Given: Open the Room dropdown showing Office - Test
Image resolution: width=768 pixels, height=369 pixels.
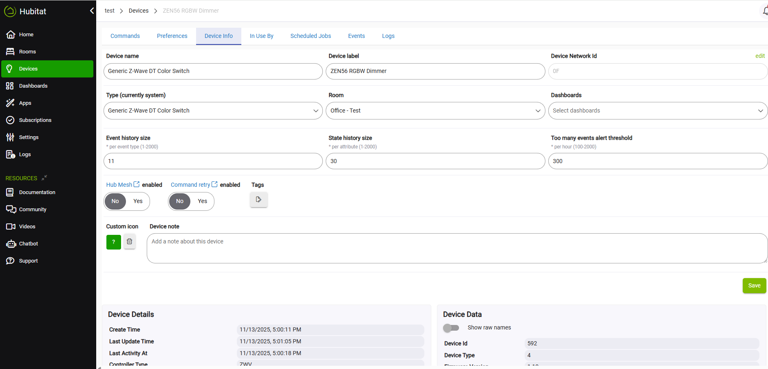Looking at the screenshot, I should pos(435,111).
